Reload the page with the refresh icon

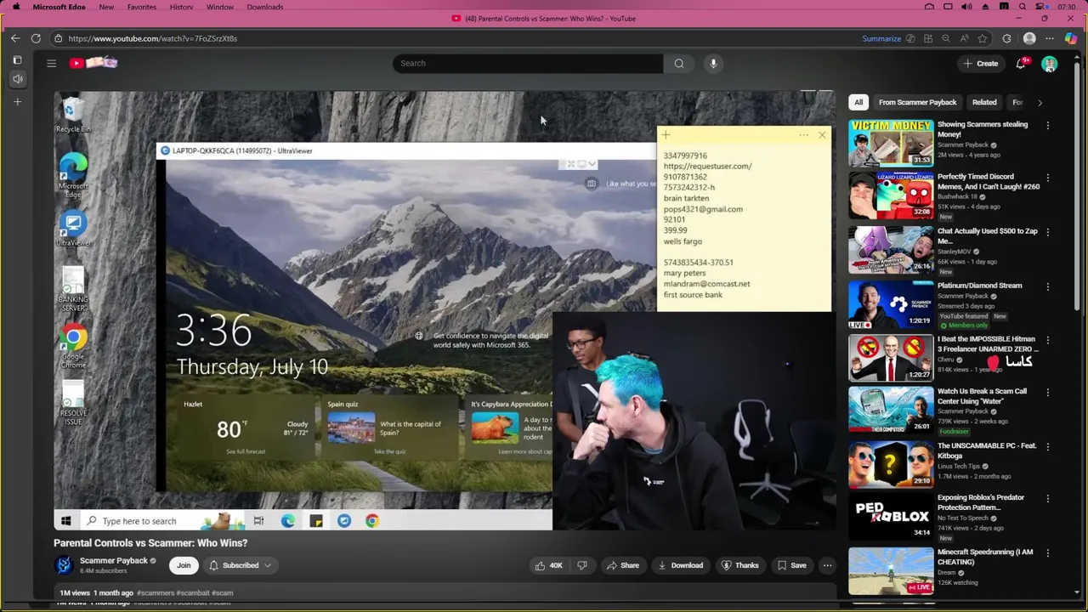point(36,38)
